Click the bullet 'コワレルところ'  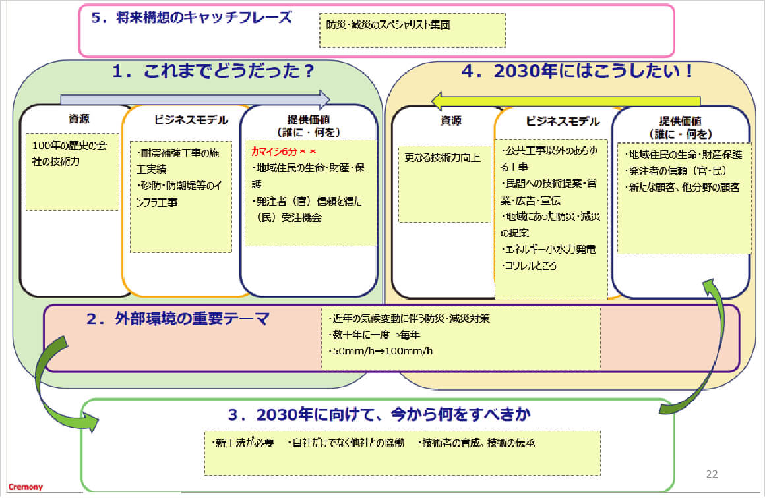point(529,265)
